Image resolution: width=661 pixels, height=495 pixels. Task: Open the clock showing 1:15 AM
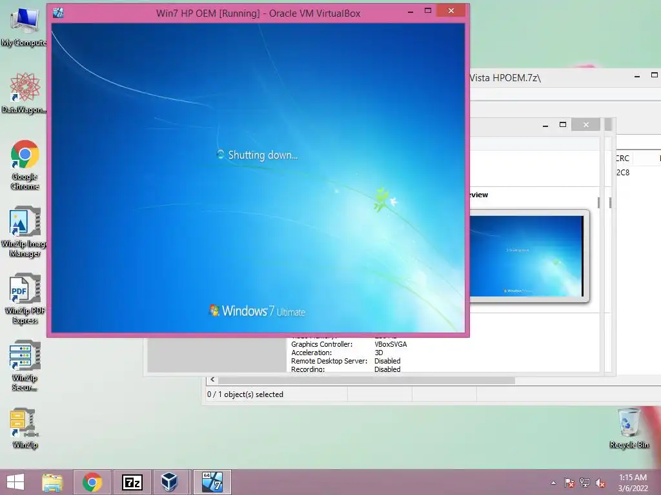coord(633,482)
